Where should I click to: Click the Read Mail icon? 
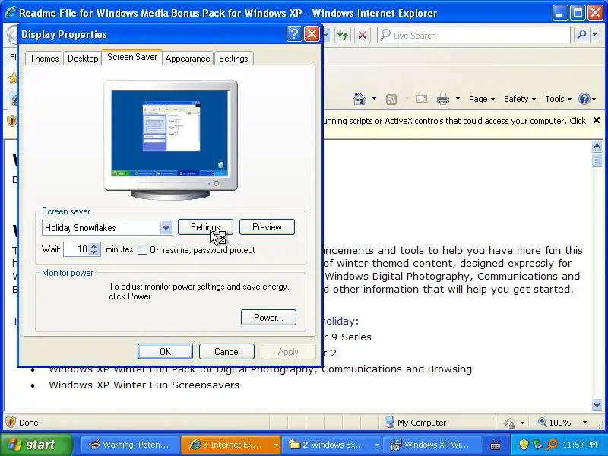(422, 99)
